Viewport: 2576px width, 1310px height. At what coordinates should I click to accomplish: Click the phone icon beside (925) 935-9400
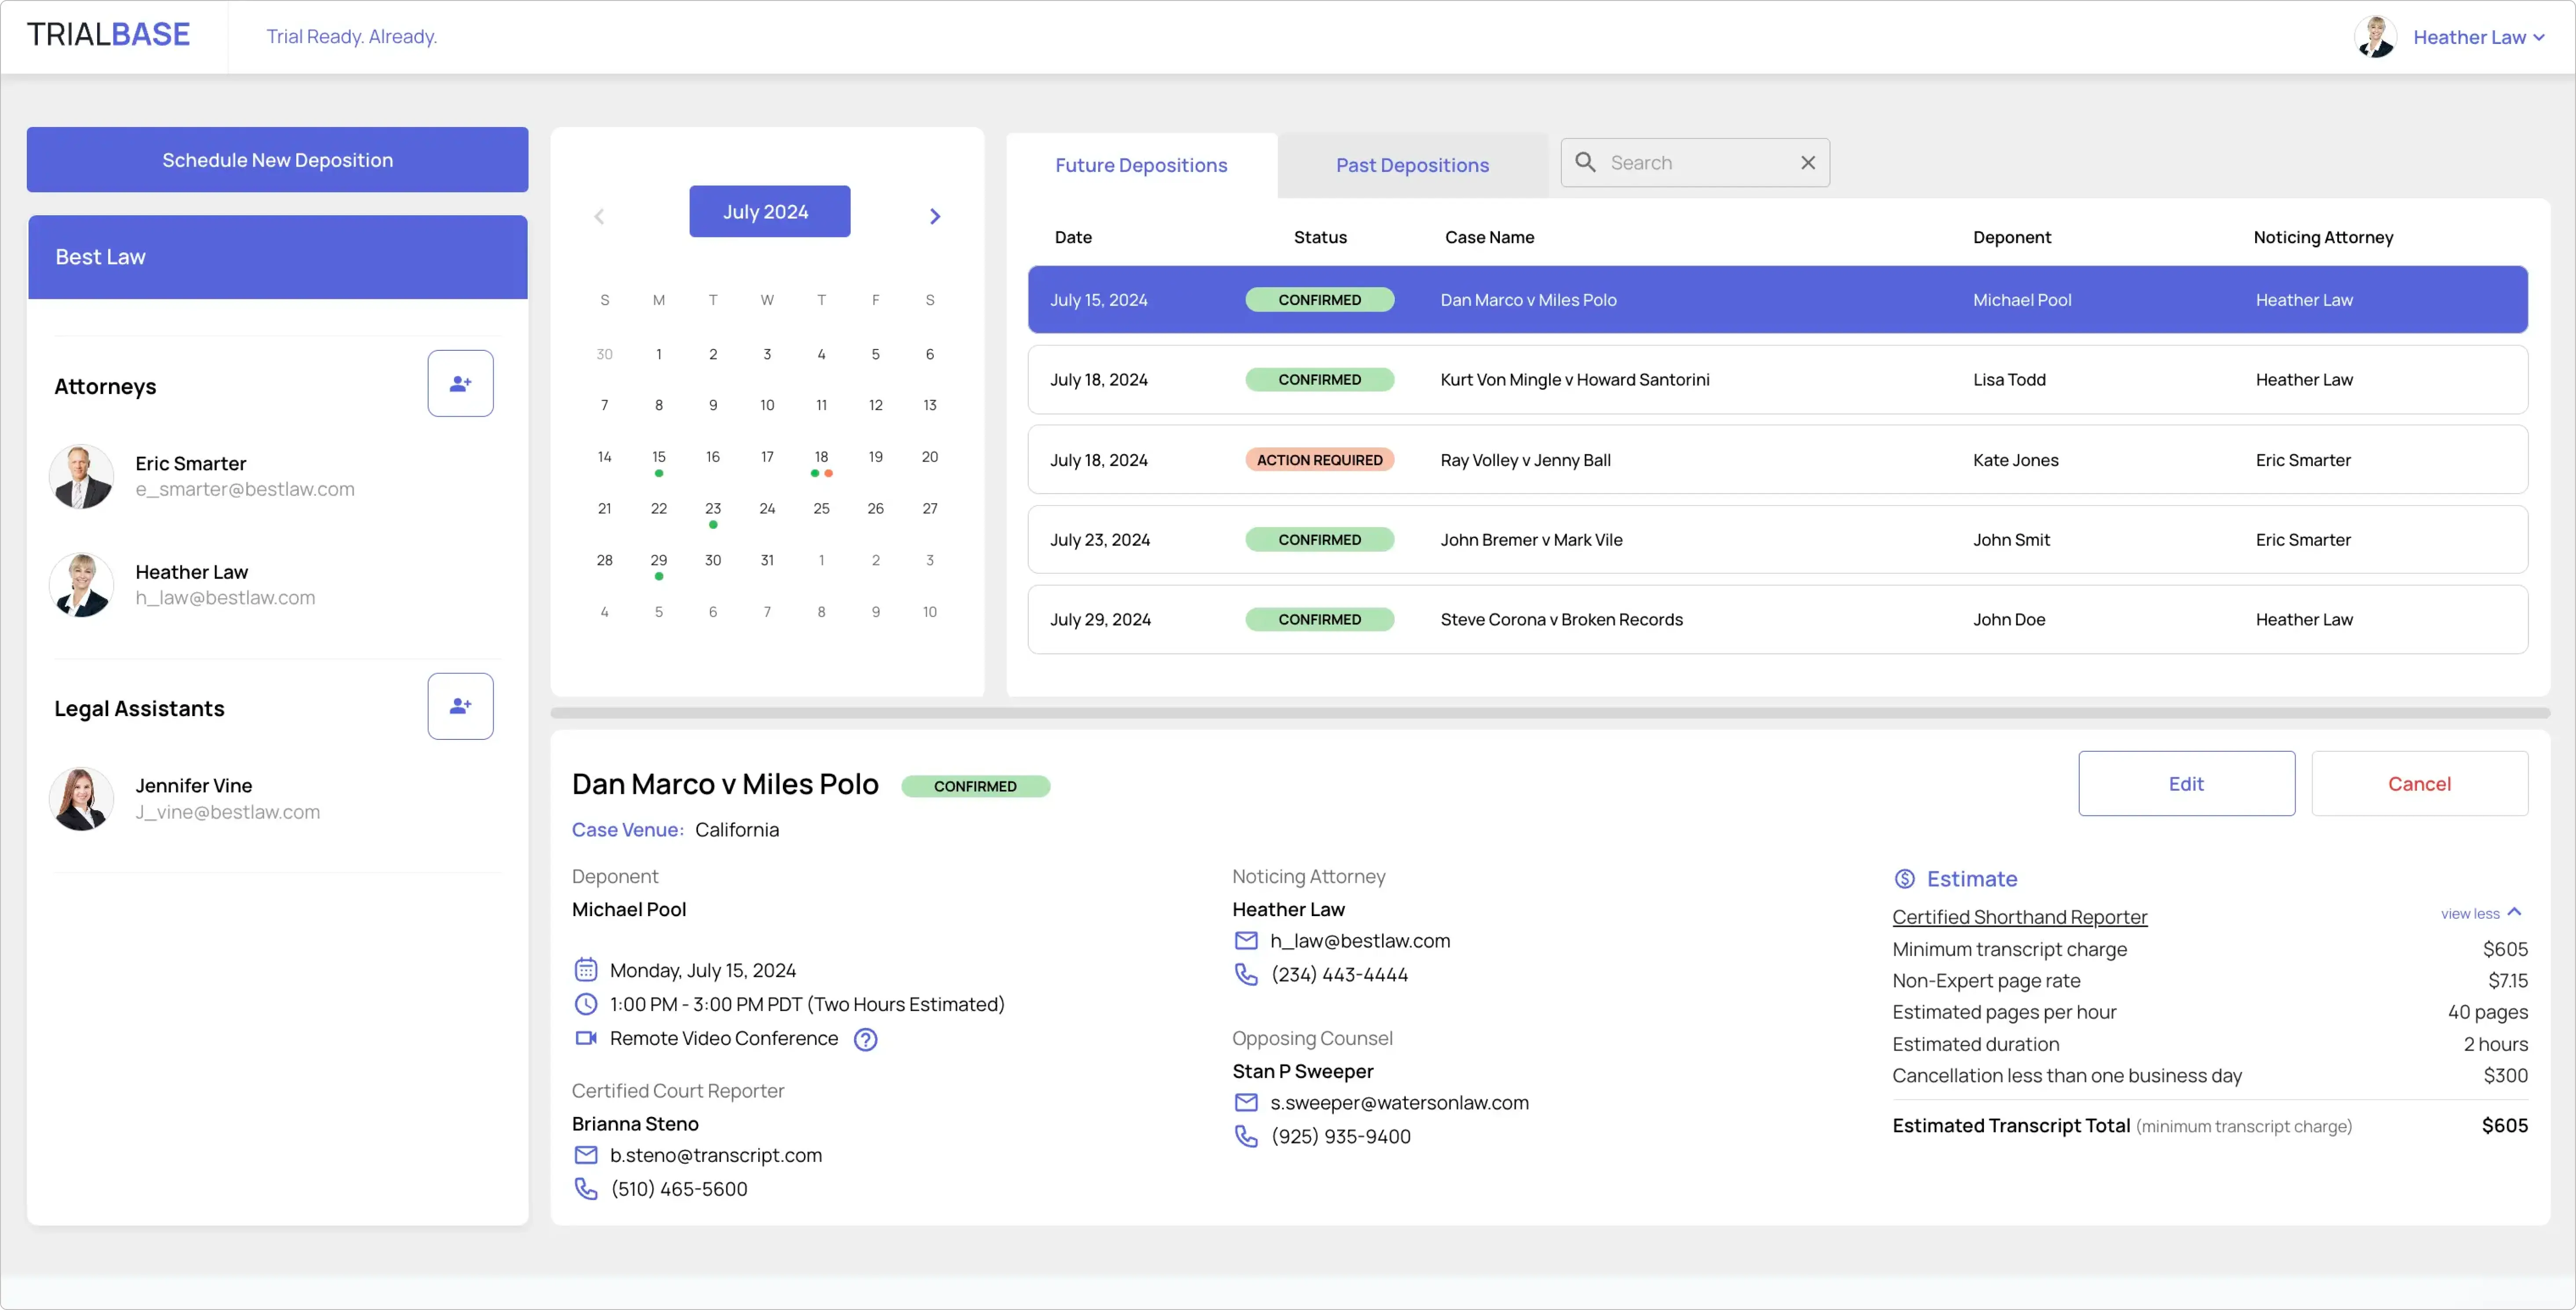(1246, 1137)
